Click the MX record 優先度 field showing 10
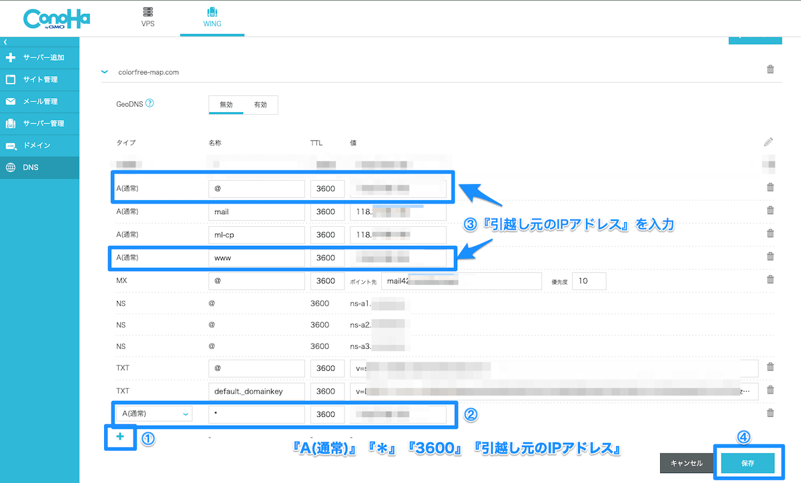 pyautogui.click(x=589, y=281)
